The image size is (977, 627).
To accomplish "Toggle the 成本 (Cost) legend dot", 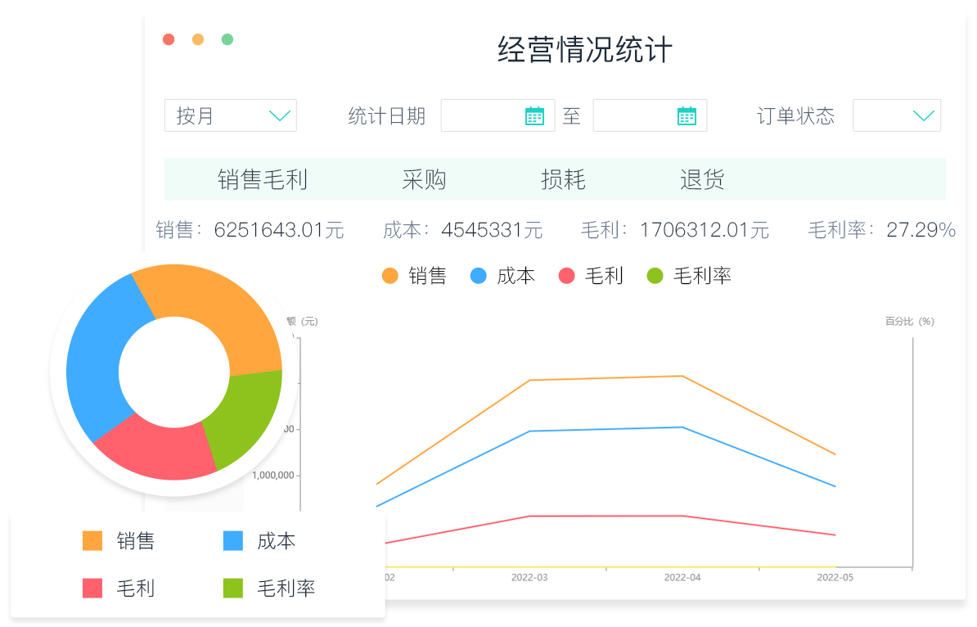I will 476,276.
